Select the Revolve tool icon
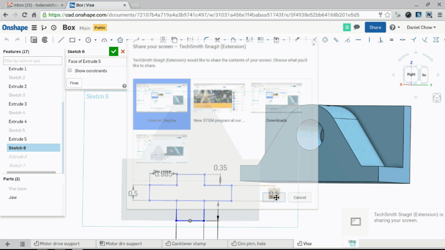This screenshot has height=250, width=445. tap(45, 40)
